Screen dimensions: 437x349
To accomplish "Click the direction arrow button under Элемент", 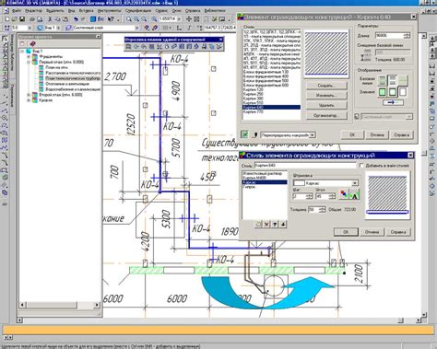I will click(393, 102).
